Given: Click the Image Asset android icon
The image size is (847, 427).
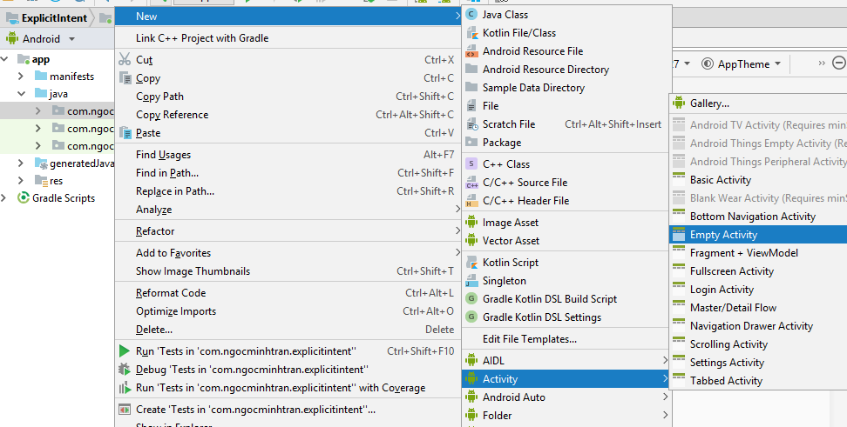Looking at the screenshot, I should [471, 222].
